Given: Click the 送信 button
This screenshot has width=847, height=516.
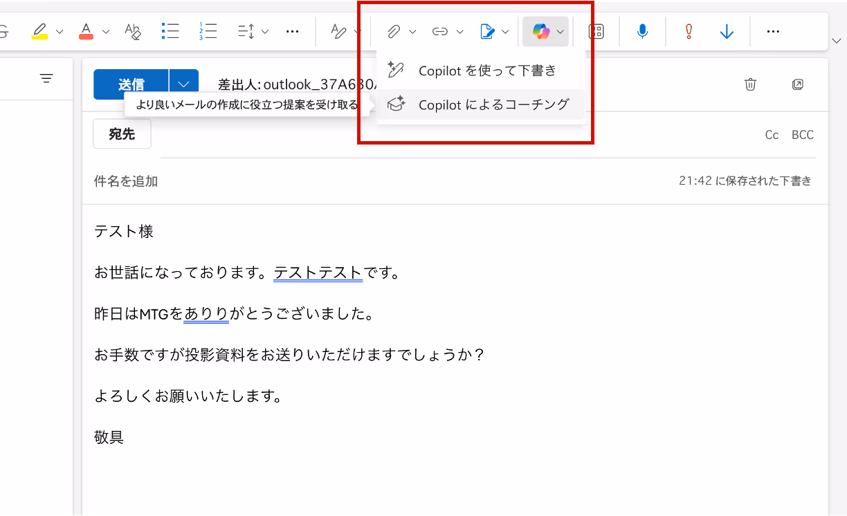Looking at the screenshot, I should pyautogui.click(x=131, y=84).
